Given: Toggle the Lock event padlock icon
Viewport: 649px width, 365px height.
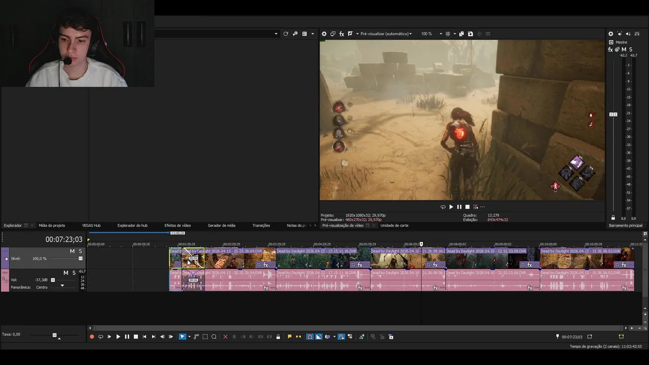Looking at the screenshot, I should coord(278,337).
